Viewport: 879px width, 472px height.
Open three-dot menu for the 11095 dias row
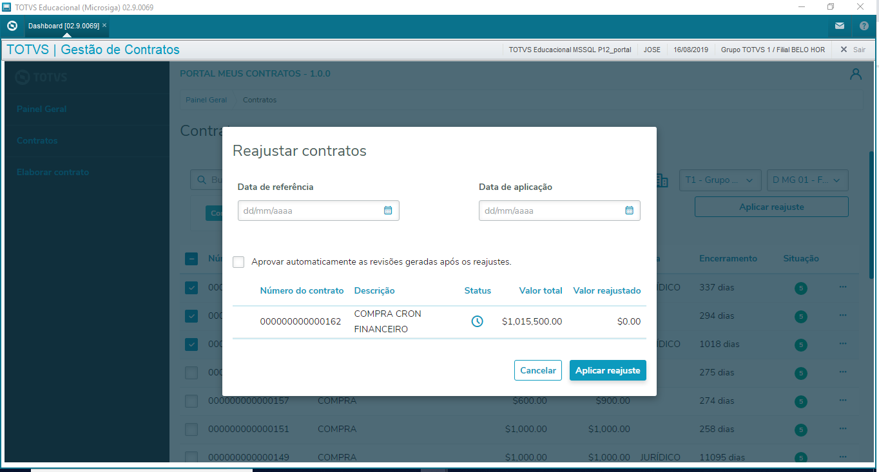pyautogui.click(x=843, y=457)
